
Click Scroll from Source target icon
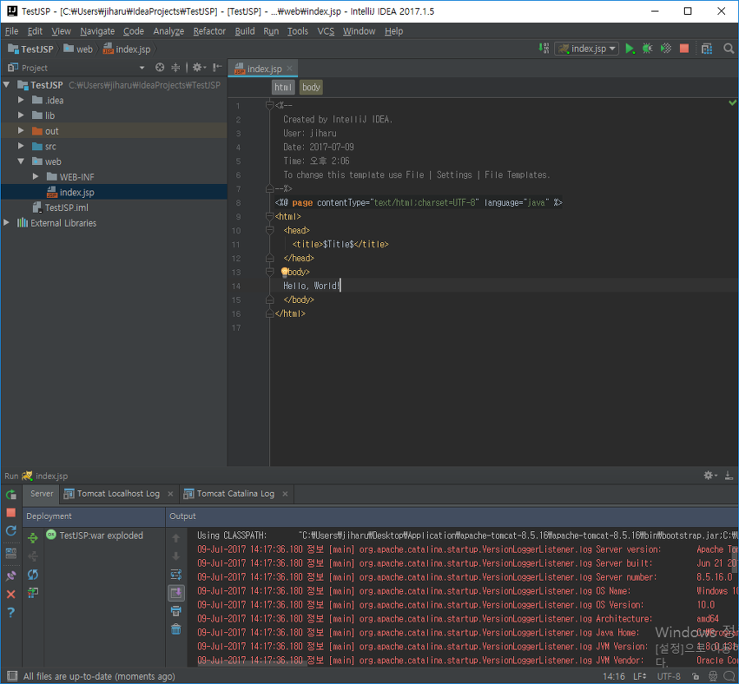[160, 67]
